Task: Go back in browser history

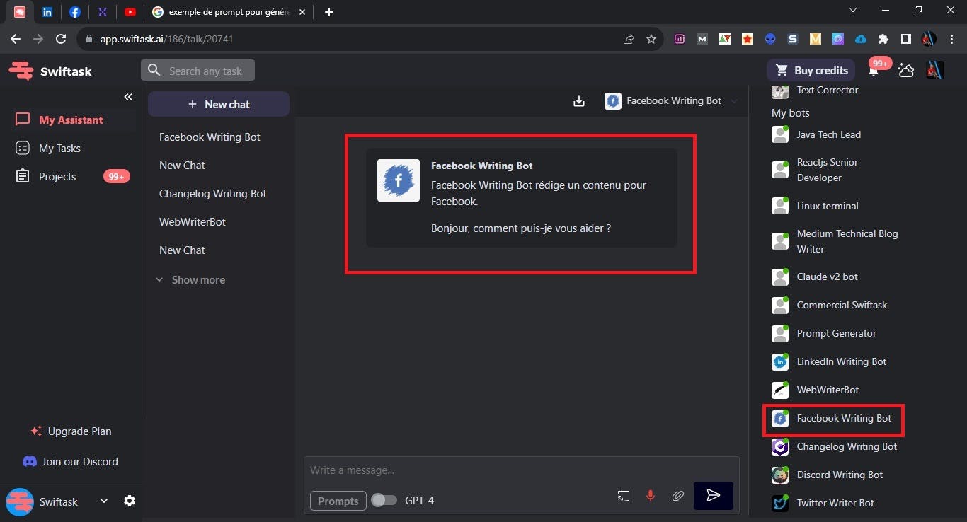Action: pyautogui.click(x=16, y=40)
